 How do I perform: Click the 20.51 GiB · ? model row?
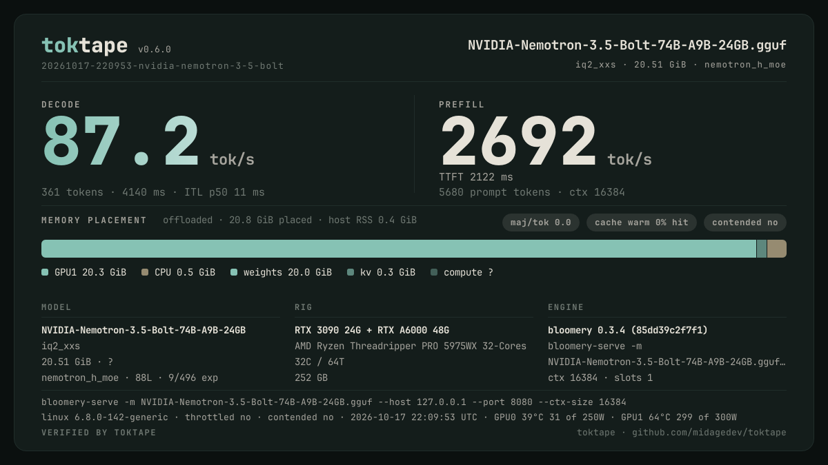point(77,362)
